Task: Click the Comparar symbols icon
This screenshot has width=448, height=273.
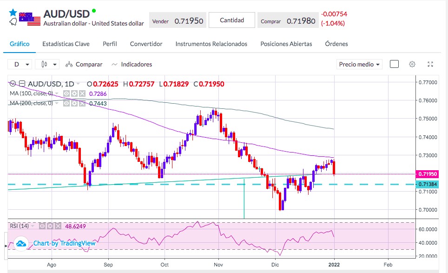Action: pyautogui.click(x=69, y=64)
